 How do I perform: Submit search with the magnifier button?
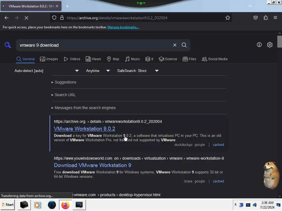pyautogui.click(x=184, y=45)
